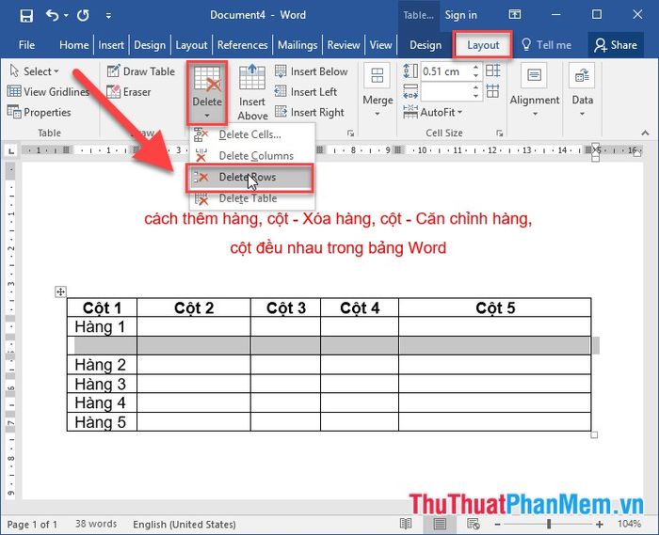The height and width of the screenshot is (535, 659).
Task: Click the Undo arrow icon
Action: point(53,16)
